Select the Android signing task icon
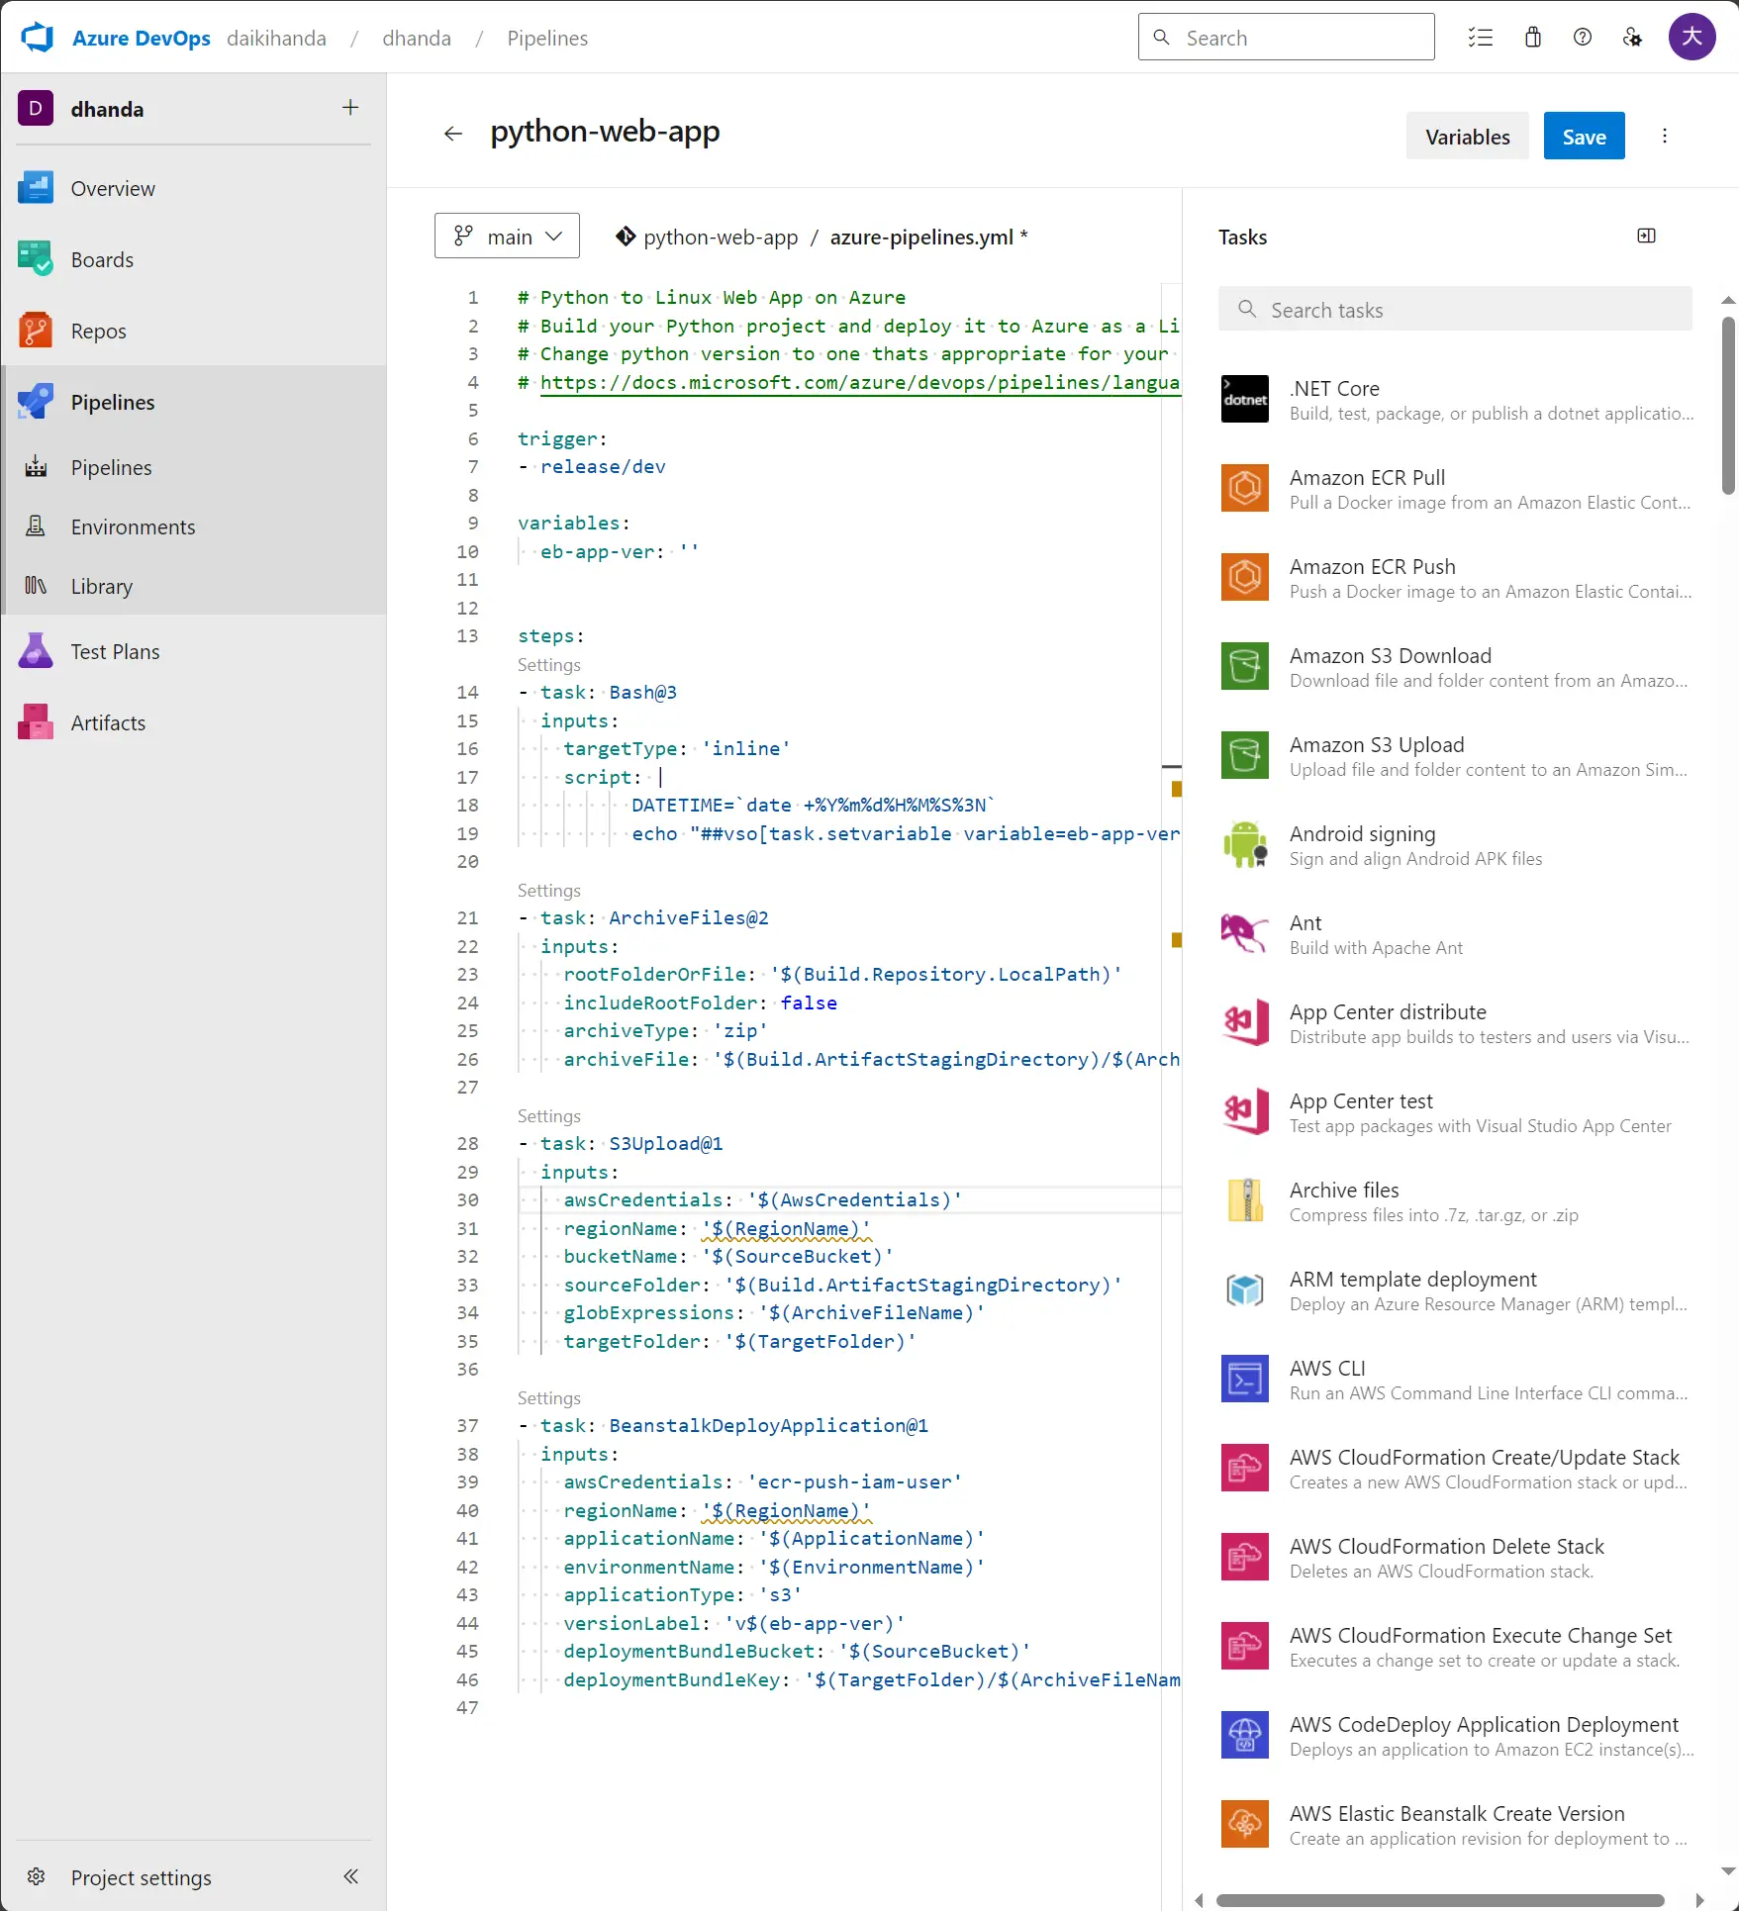The width and height of the screenshot is (1739, 1911). pyautogui.click(x=1245, y=844)
